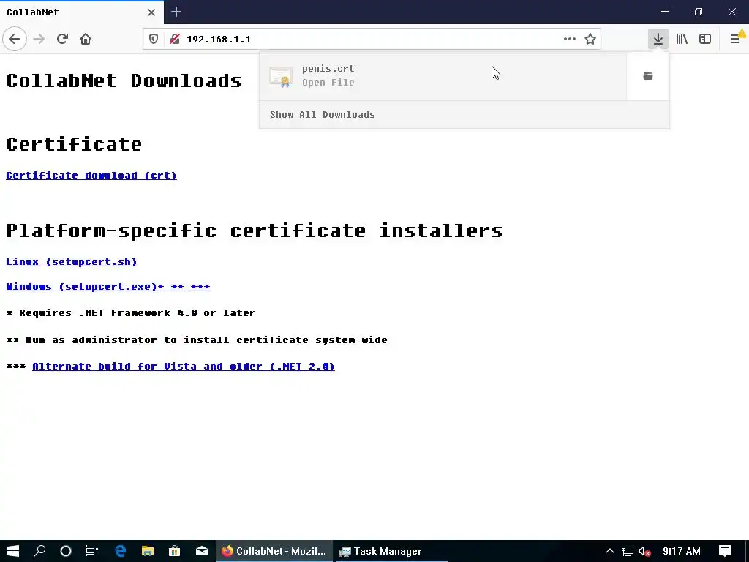Minimize the Firefox window
This screenshot has width=749, height=562.
click(665, 12)
